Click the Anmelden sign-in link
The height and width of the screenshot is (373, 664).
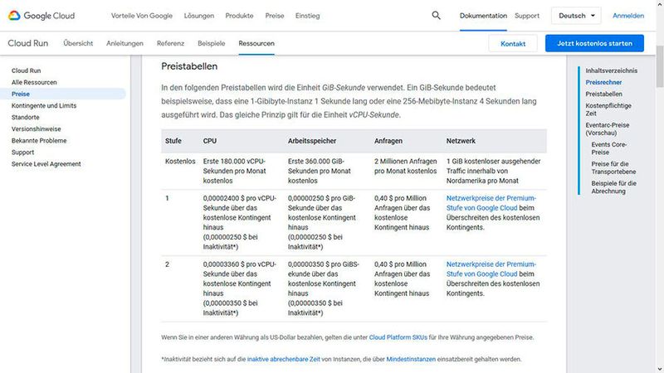point(628,16)
